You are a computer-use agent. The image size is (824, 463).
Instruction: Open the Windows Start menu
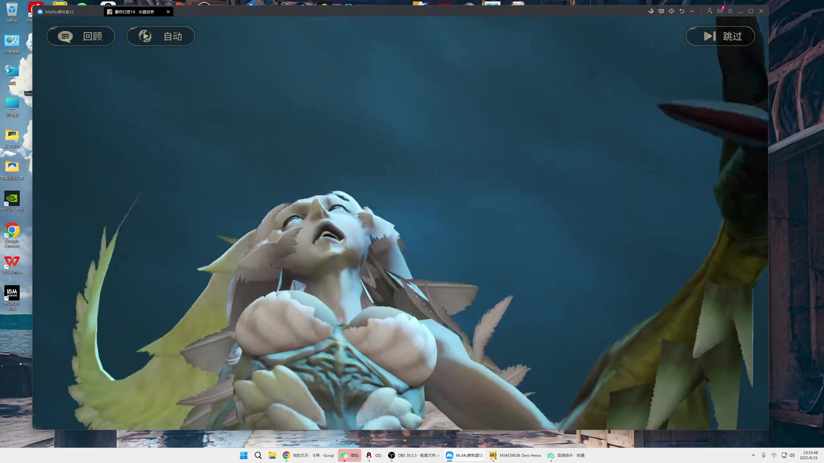[244, 455]
